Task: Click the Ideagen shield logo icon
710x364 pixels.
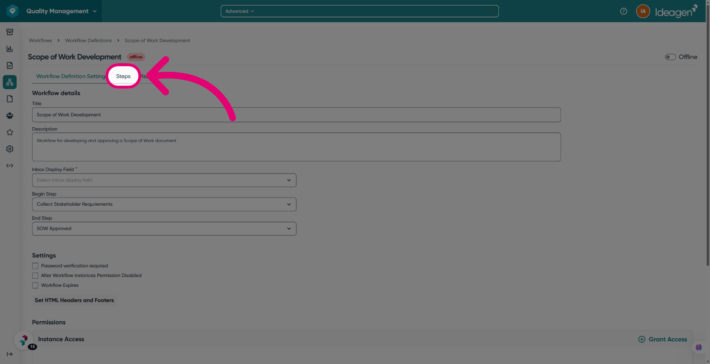Action: tap(13, 11)
